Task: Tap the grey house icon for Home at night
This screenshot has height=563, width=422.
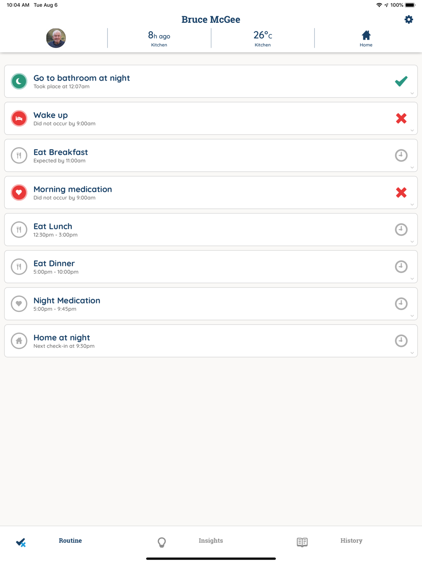Action: point(19,341)
